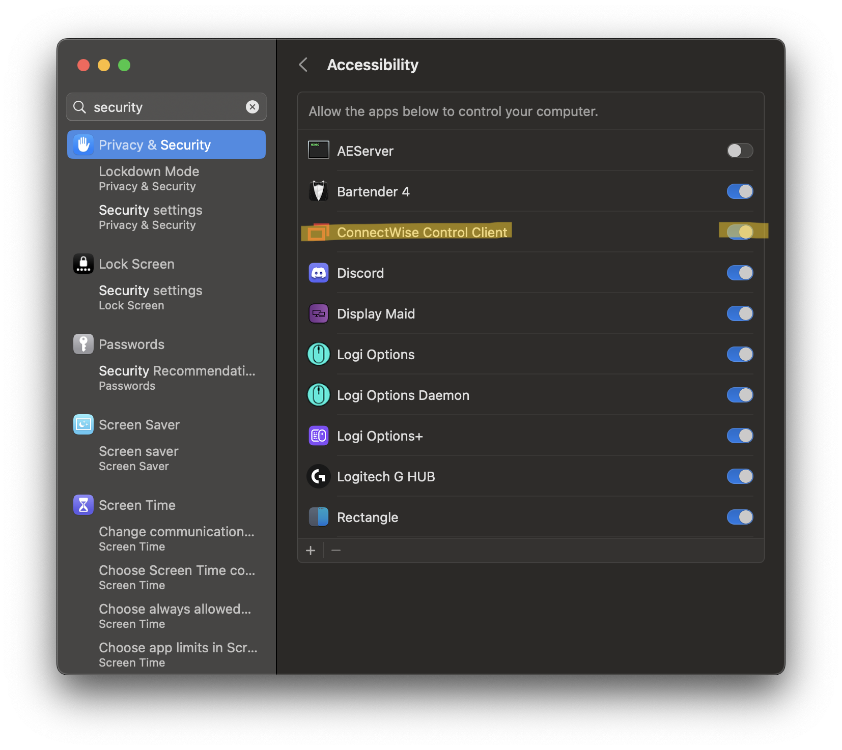Click the ConnectWise Control Client icon
The height and width of the screenshot is (750, 842).
click(x=319, y=232)
